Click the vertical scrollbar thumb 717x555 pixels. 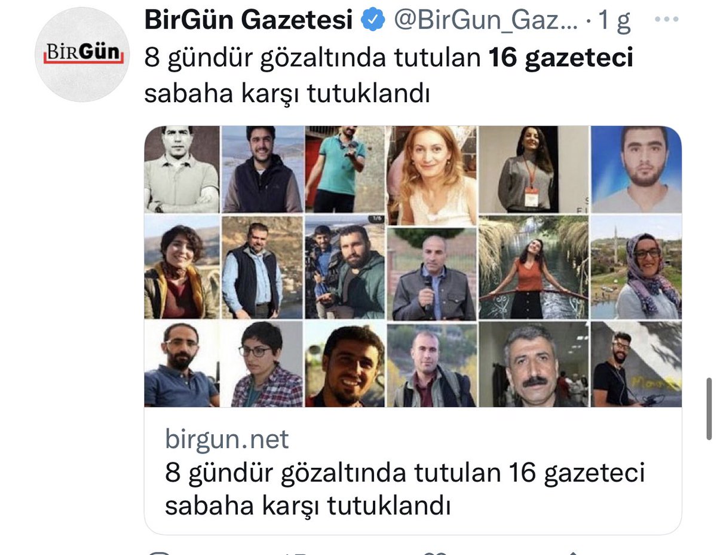tap(709, 409)
